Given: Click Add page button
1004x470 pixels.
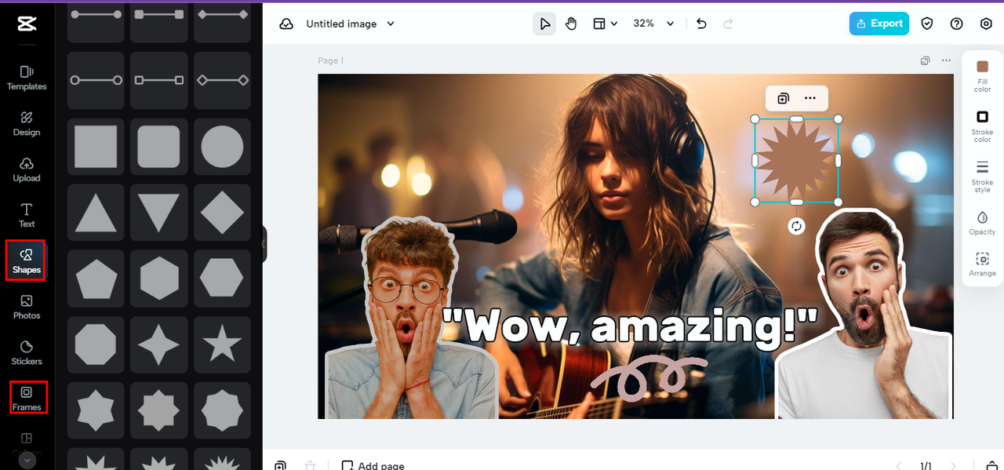Looking at the screenshot, I should coord(373,465).
